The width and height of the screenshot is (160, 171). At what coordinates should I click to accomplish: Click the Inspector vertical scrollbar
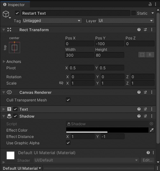point(158,78)
